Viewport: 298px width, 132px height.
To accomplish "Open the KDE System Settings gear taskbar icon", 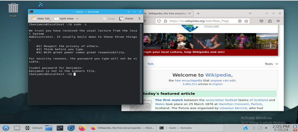I will pyautogui.click(x=71, y=128).
